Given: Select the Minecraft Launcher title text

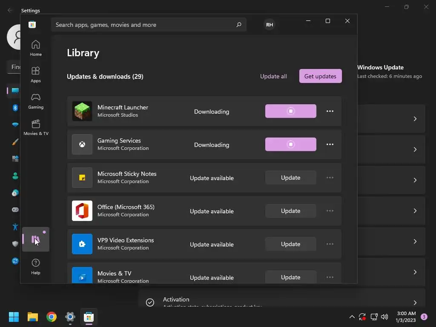Looking at the screenshot, I should [x=123, y=107].
